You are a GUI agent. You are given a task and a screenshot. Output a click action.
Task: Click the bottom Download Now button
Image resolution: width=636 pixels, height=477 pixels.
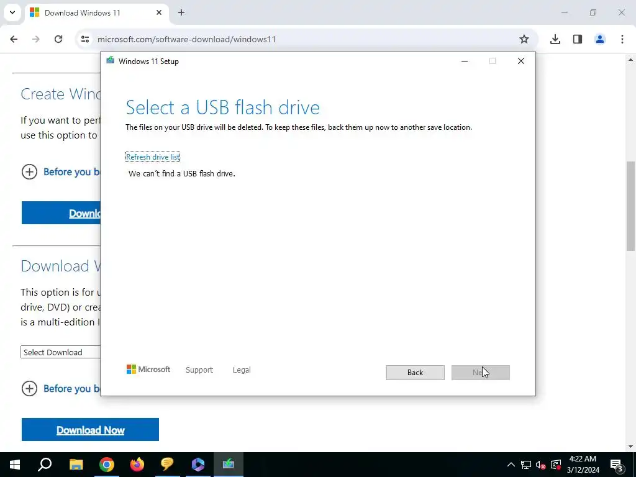[x=90, y=430]
